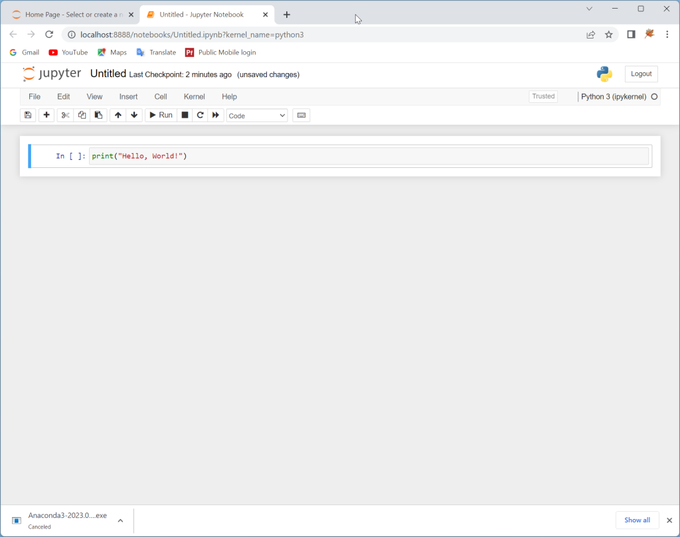Restart kernel and run all fast-forward icon
This screenshot has width=680, height=537.
pyautogui.click(x=216, y=115)
